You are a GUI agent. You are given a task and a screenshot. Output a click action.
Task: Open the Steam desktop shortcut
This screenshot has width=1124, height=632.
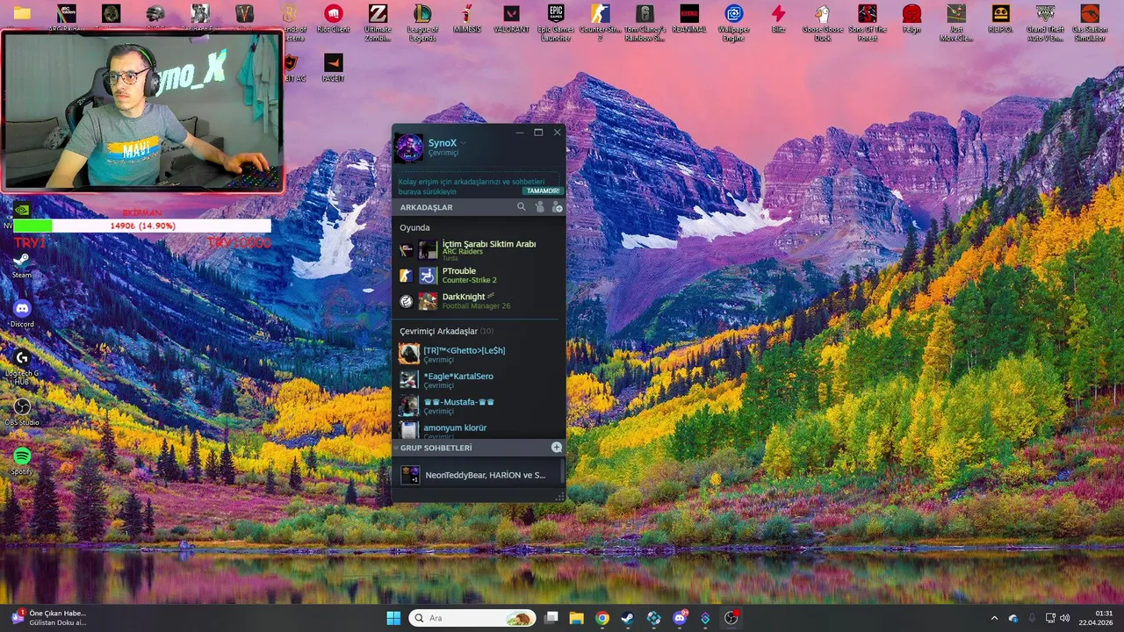tap(22, 265)
